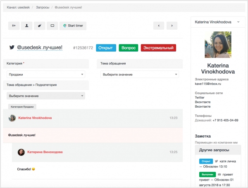The width and height of the screenshot is (248, 188).
Task: Click reply text Спасибо!
Action: [x=24, y=169]
